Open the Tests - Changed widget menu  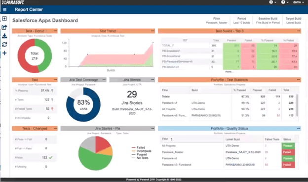[x=55, y=129]
